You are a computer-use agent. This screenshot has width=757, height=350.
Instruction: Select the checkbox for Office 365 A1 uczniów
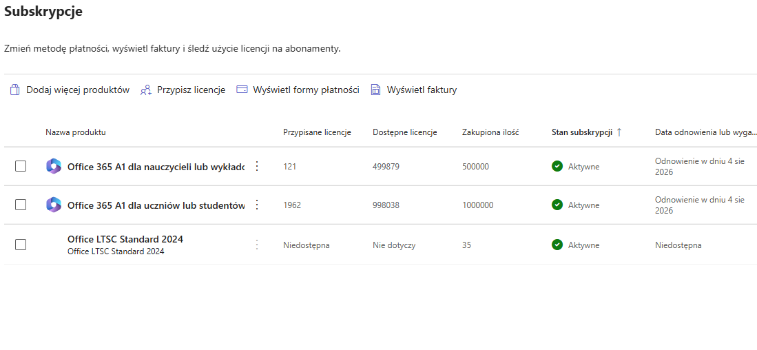(21, 205)
